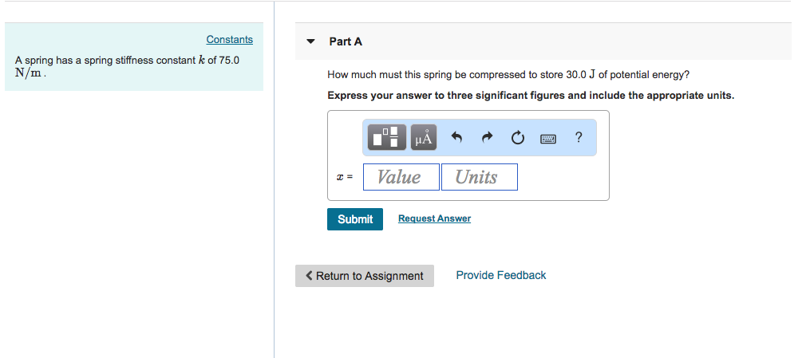This screenshot has width=806, height=358.
Task: Click the Request Answer link
Action: (x=434, y=218)
